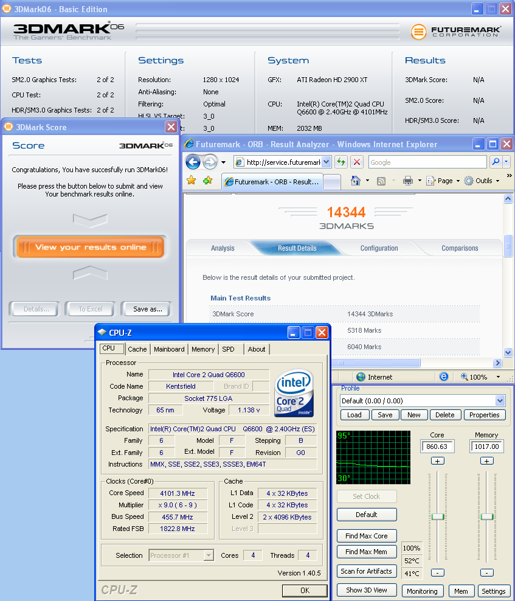Click the Google search box
Viewport: 515px width, 601px height.
(427, 162)
